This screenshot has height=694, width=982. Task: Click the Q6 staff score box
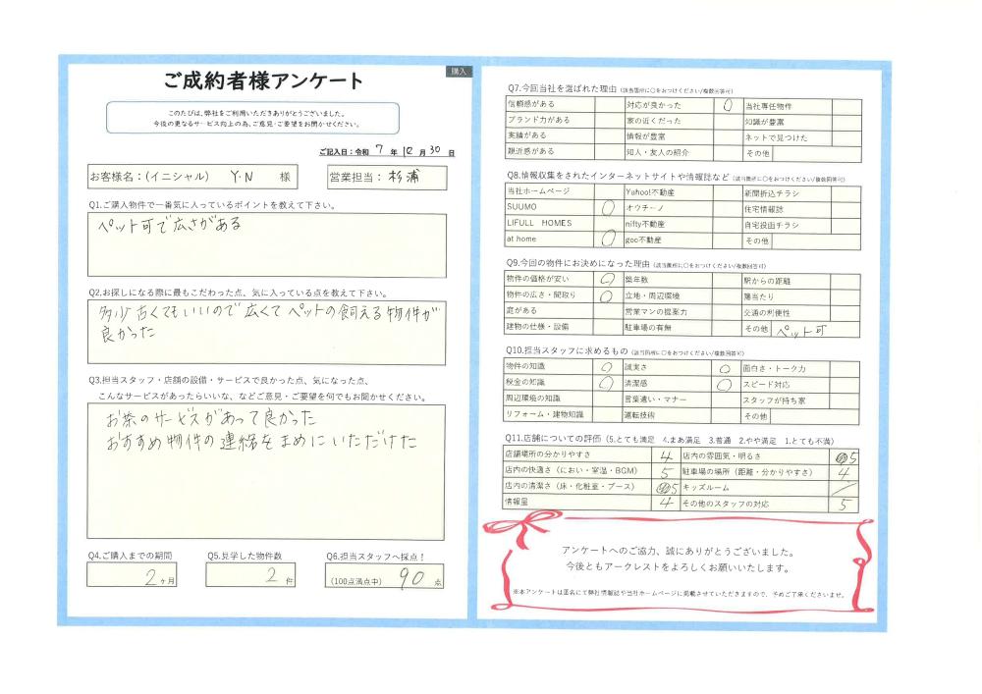pos(385,579)
